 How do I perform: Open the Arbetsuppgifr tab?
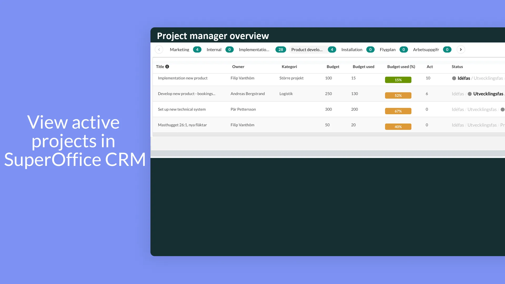(426, 49)
